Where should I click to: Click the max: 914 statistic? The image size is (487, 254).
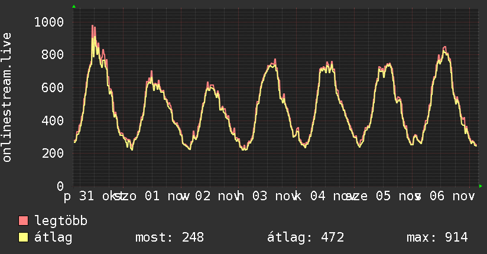click(x=437, y=237)
